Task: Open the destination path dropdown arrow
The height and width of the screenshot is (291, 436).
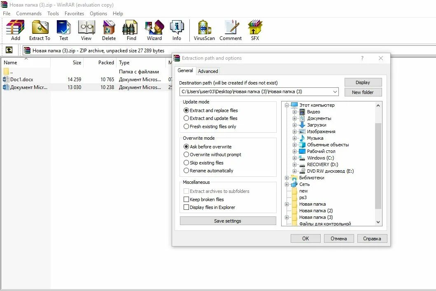Action: pyautogui.click(x=335, y=92)
